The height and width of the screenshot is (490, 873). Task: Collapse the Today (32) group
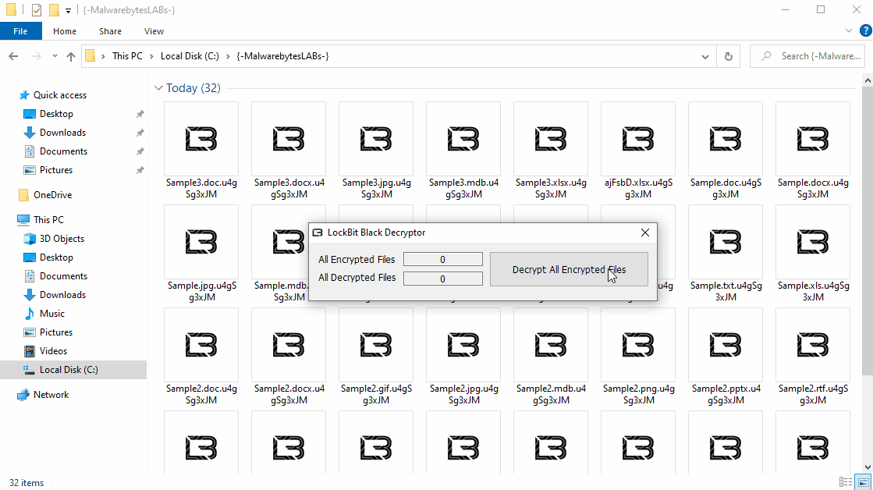pos(158,88)
